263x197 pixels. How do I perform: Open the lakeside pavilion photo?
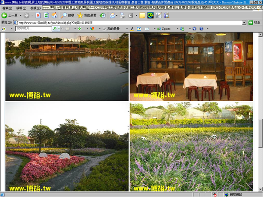tap(67, 67)
